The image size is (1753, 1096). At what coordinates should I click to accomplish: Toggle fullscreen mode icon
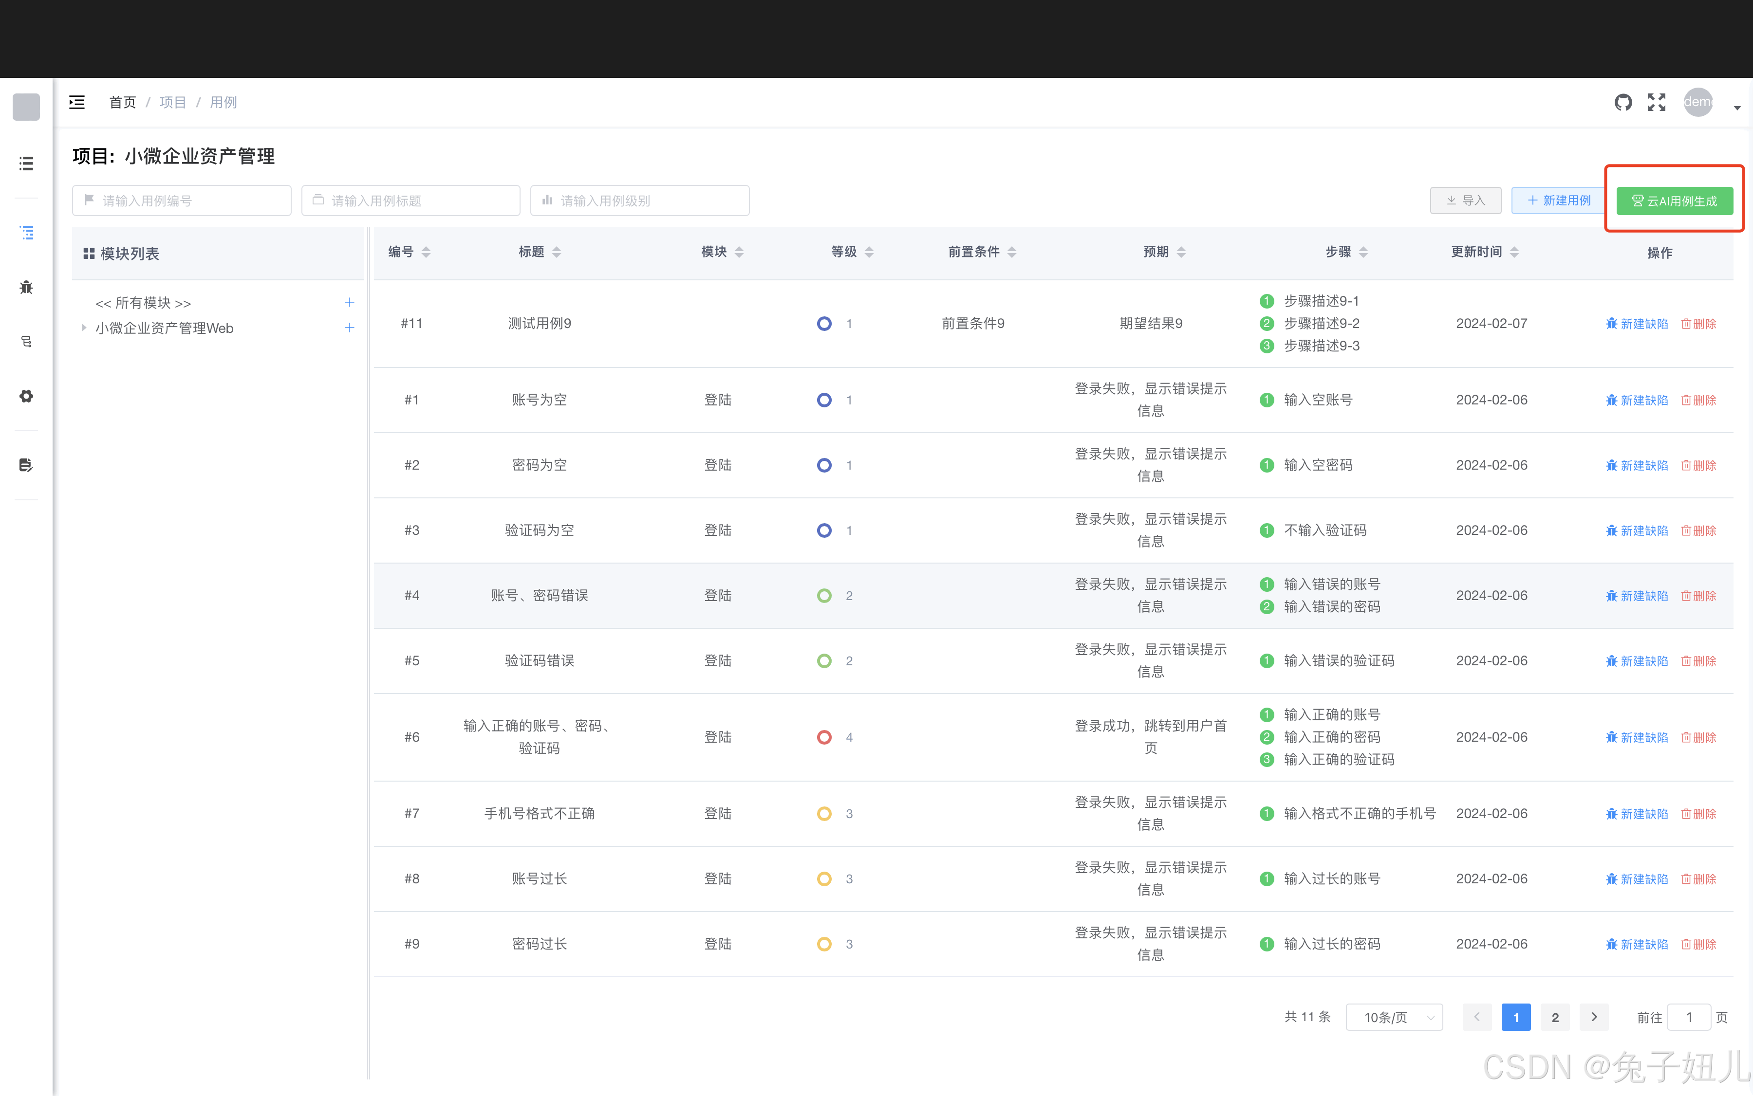click(x=1656, y=102)
